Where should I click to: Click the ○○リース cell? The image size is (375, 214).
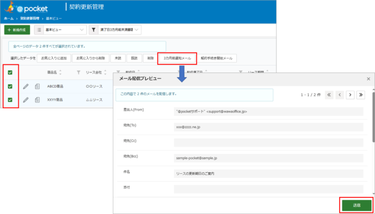pyautogui.click(x=94, y=86)
